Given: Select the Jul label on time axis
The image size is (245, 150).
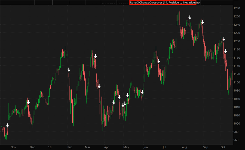Looking at the screenshot, I should (164, 147).
